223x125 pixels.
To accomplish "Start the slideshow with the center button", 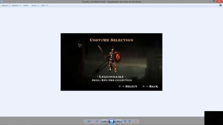I will click(111, 121).
